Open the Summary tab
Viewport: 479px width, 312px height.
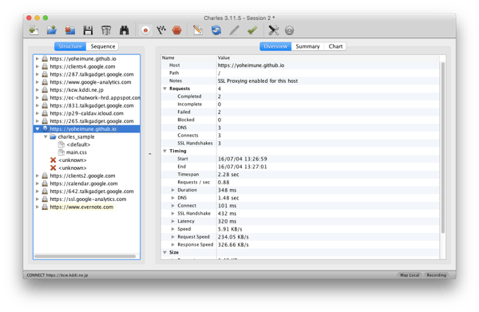tap(307, 46)
